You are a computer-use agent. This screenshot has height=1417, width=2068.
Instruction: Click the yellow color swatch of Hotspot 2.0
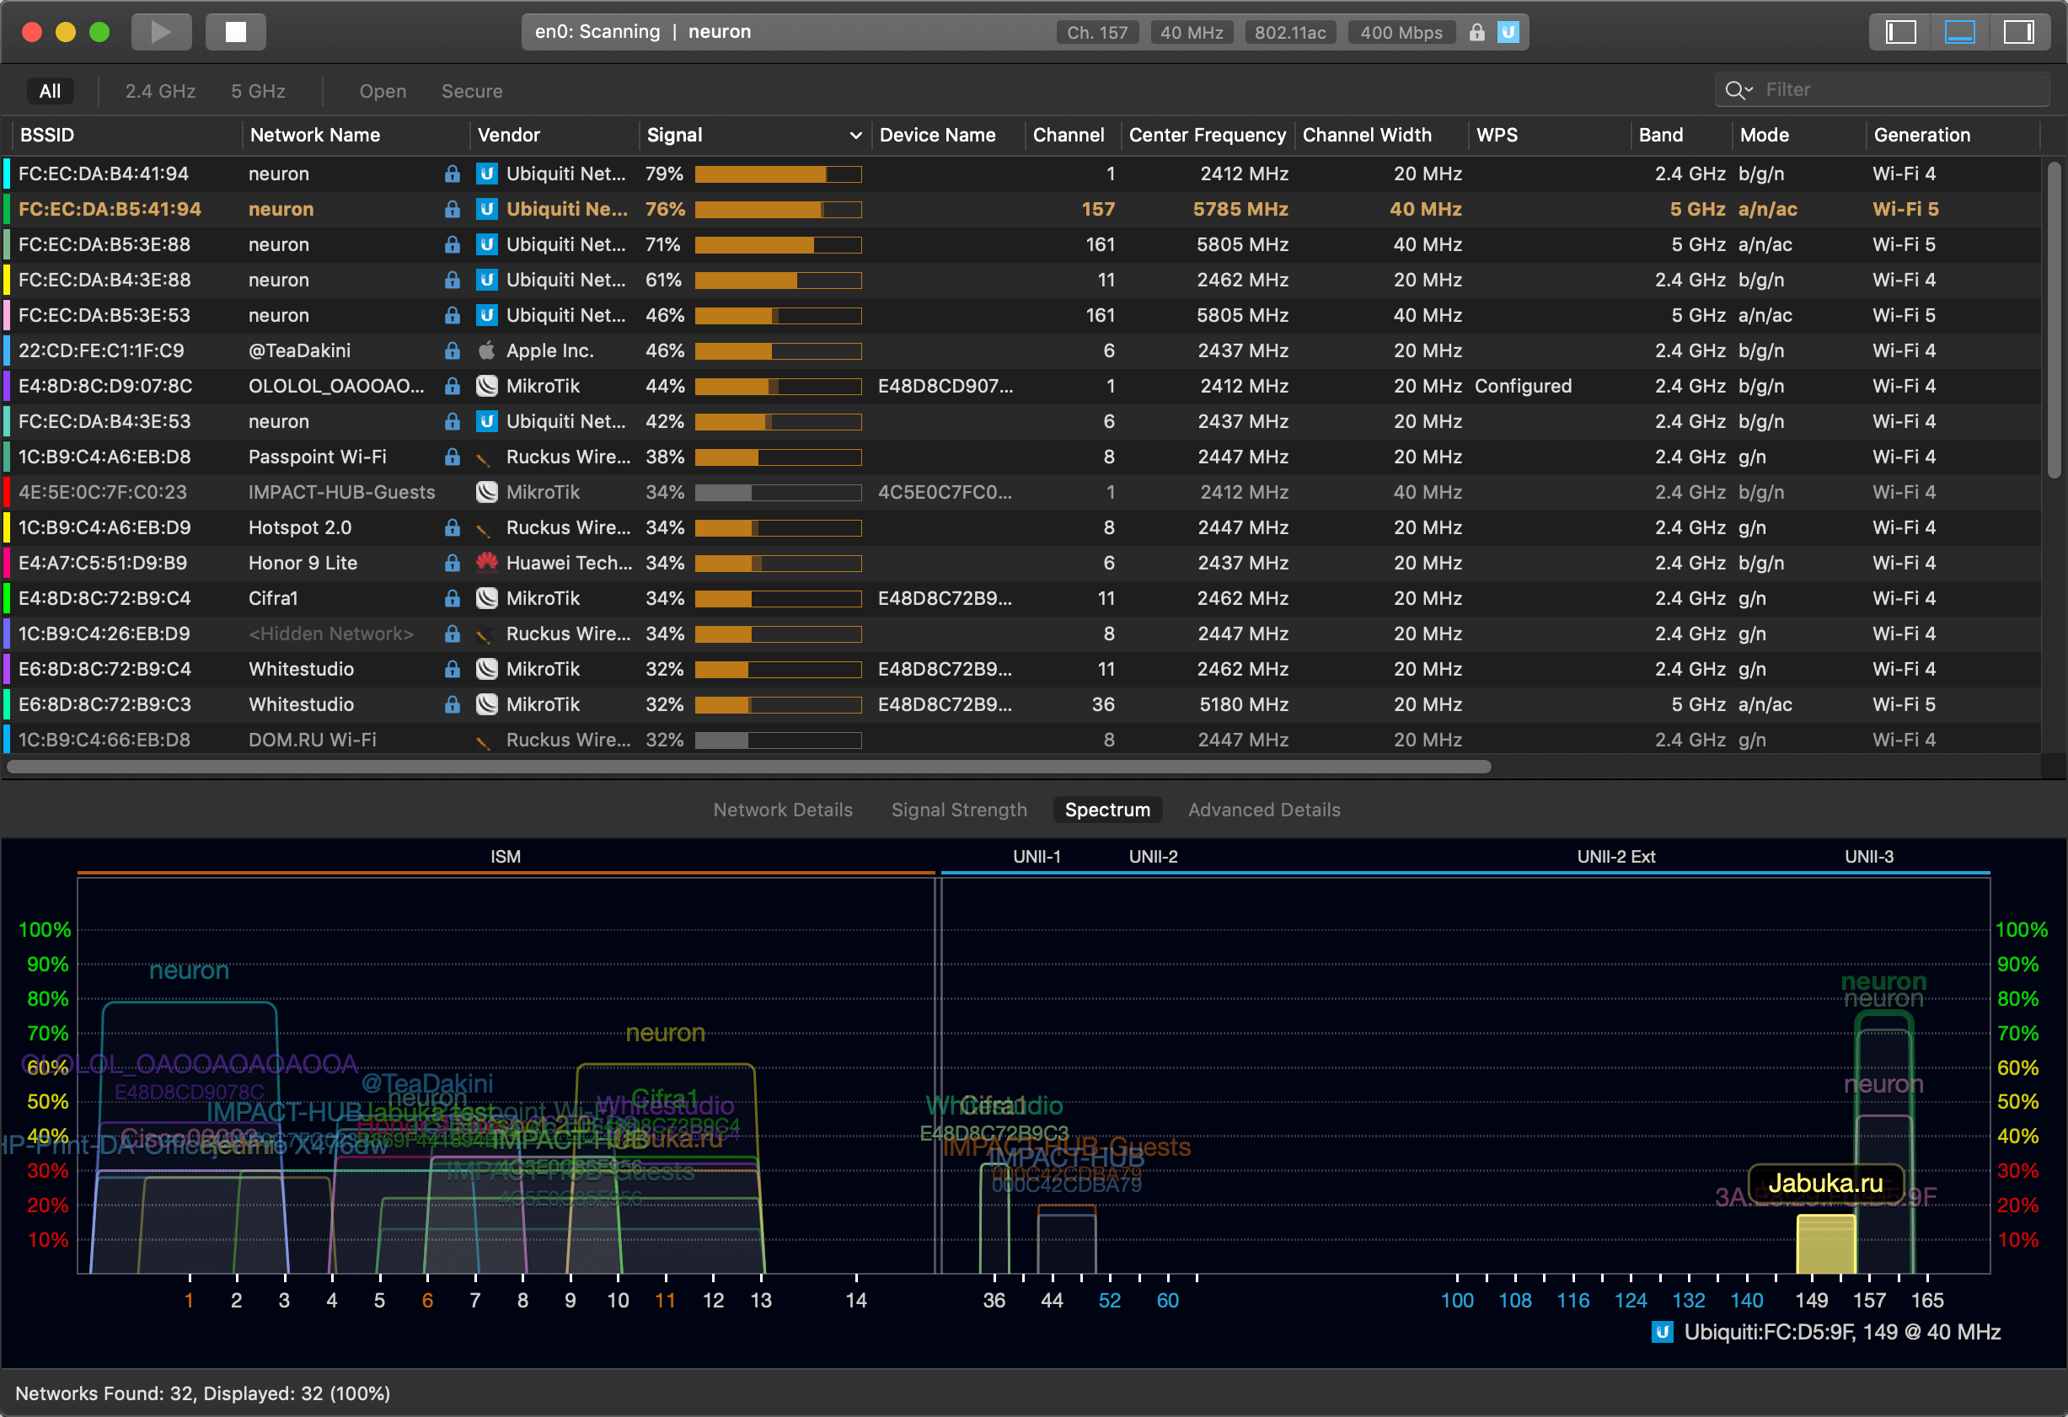7,527
